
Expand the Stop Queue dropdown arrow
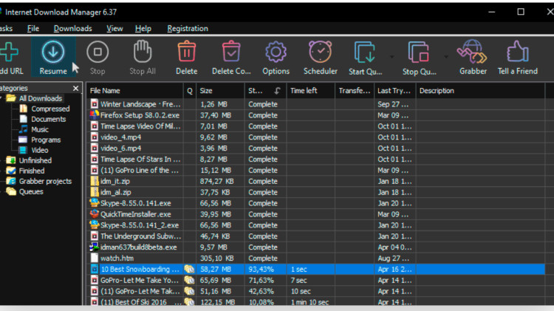[x=446, y=57]
